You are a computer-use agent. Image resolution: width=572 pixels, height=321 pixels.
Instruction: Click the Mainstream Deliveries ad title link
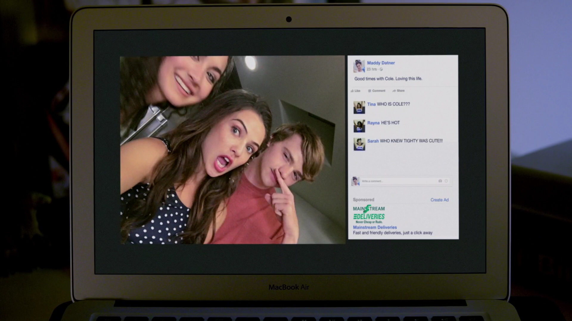coord(375,227)
